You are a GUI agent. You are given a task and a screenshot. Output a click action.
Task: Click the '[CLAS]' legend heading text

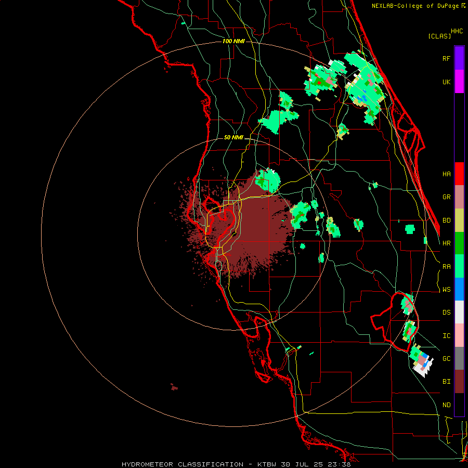click(439, 36)
